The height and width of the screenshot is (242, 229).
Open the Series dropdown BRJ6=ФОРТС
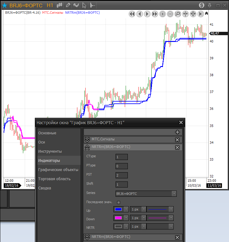click(x=146, y=194)
